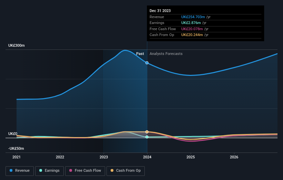Click the Cash From Op row label in the tooltip
283x180 pixels.
click(162, 35)
